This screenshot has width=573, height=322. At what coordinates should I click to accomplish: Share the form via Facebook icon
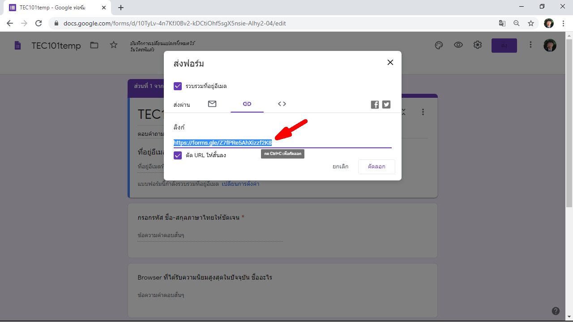tap(375, 105)
